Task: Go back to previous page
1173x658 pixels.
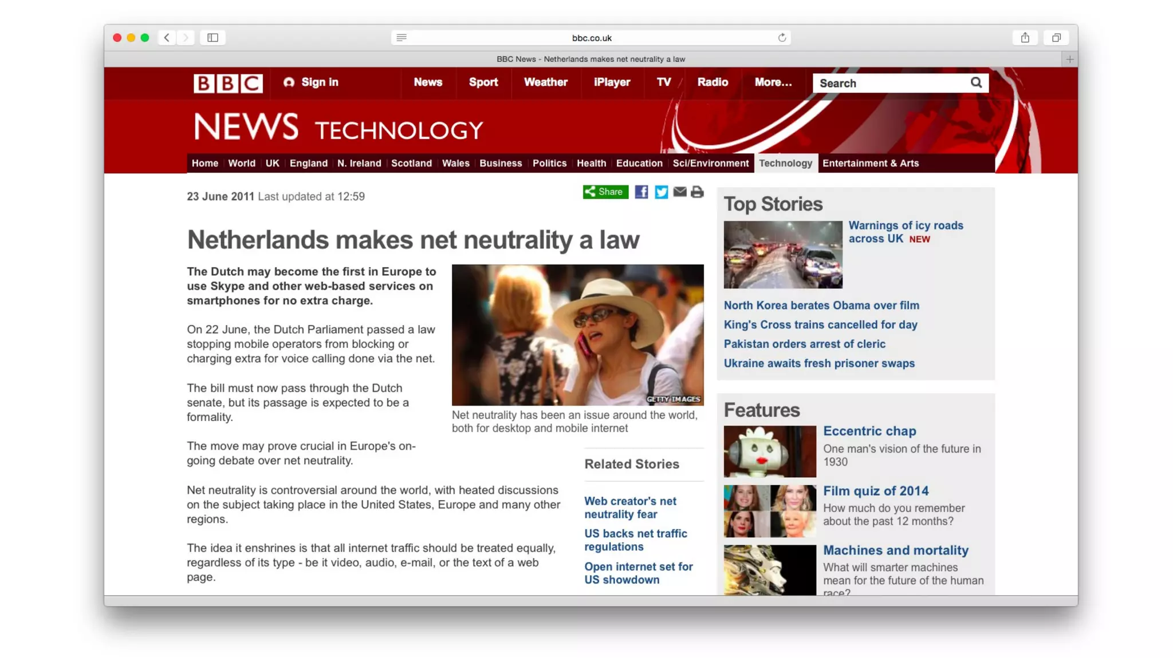Action: tap(167, 38)
